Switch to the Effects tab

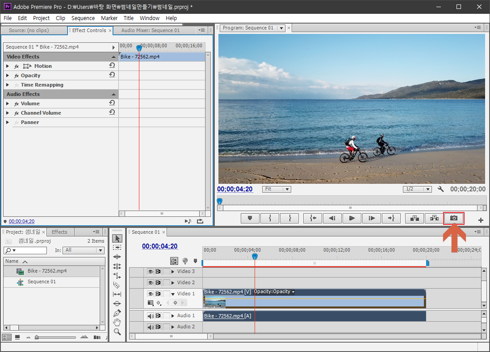(59, 232)
